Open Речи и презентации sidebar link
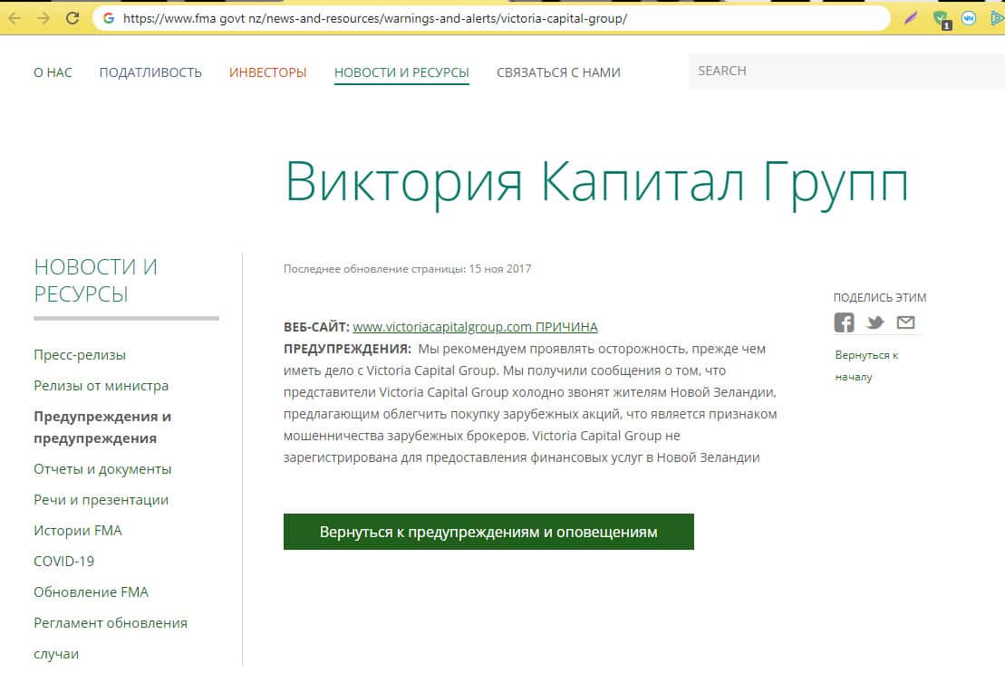This screenshot has width=1005, height=673. coord(101,499)
